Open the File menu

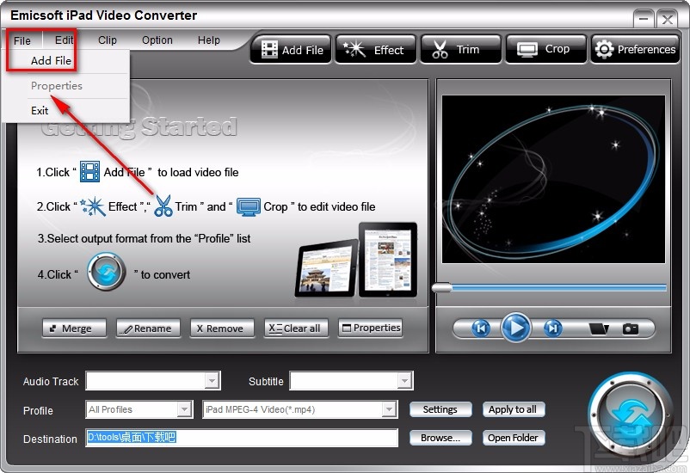click(22, 40)
